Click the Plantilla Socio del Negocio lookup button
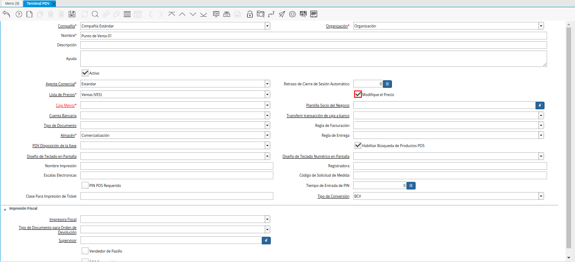This screenshot has height=262, width=575. [x=540, y=105]
